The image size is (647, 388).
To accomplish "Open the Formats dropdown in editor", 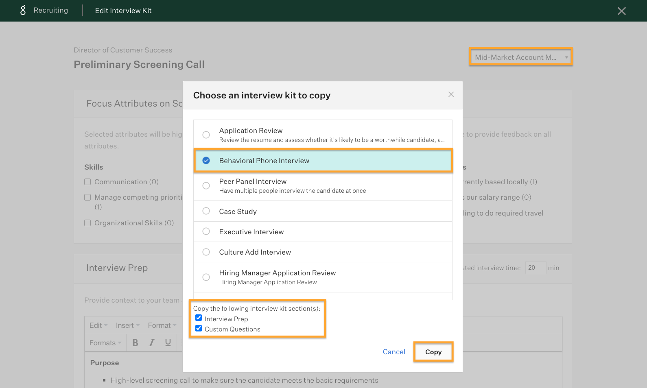I will [105, 343].
